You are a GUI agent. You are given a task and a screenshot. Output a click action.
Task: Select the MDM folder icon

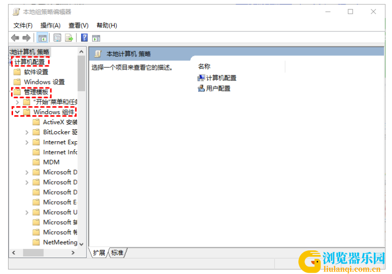click(36, 162)
